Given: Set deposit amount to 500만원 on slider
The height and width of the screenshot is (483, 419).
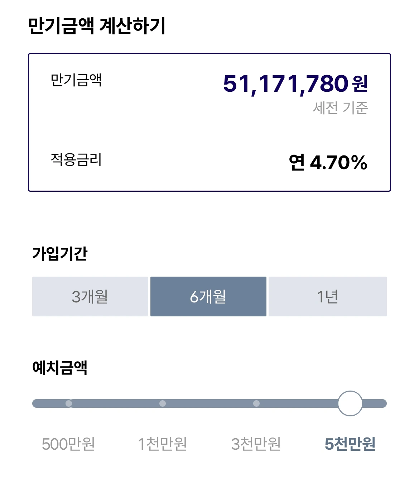Looking at the screenshot, I should pos(69,404).
